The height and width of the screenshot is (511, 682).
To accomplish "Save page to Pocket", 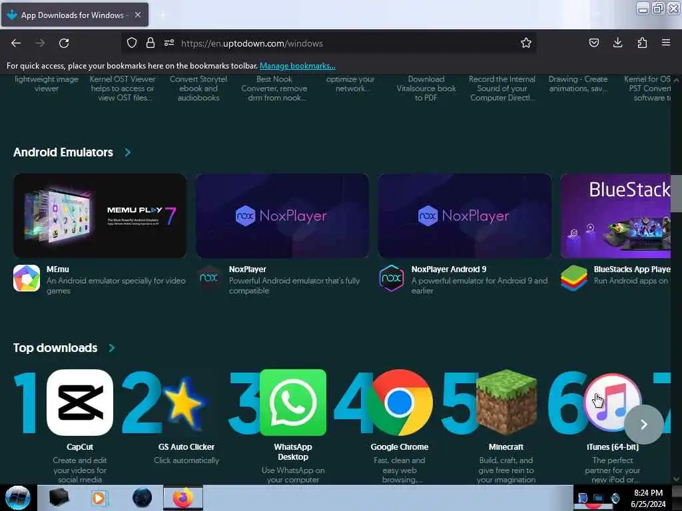I will point(593,43).
